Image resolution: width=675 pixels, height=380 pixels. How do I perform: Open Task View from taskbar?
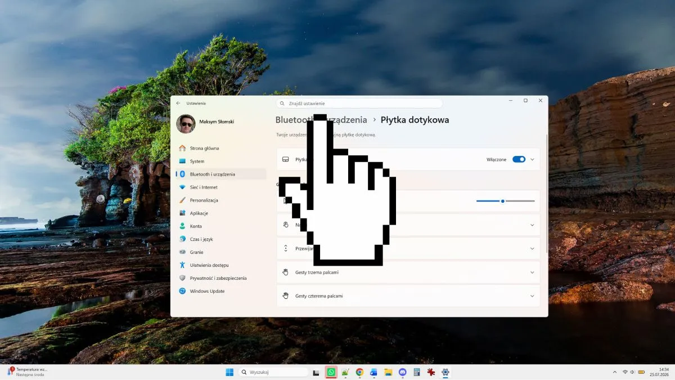[316, 372]
